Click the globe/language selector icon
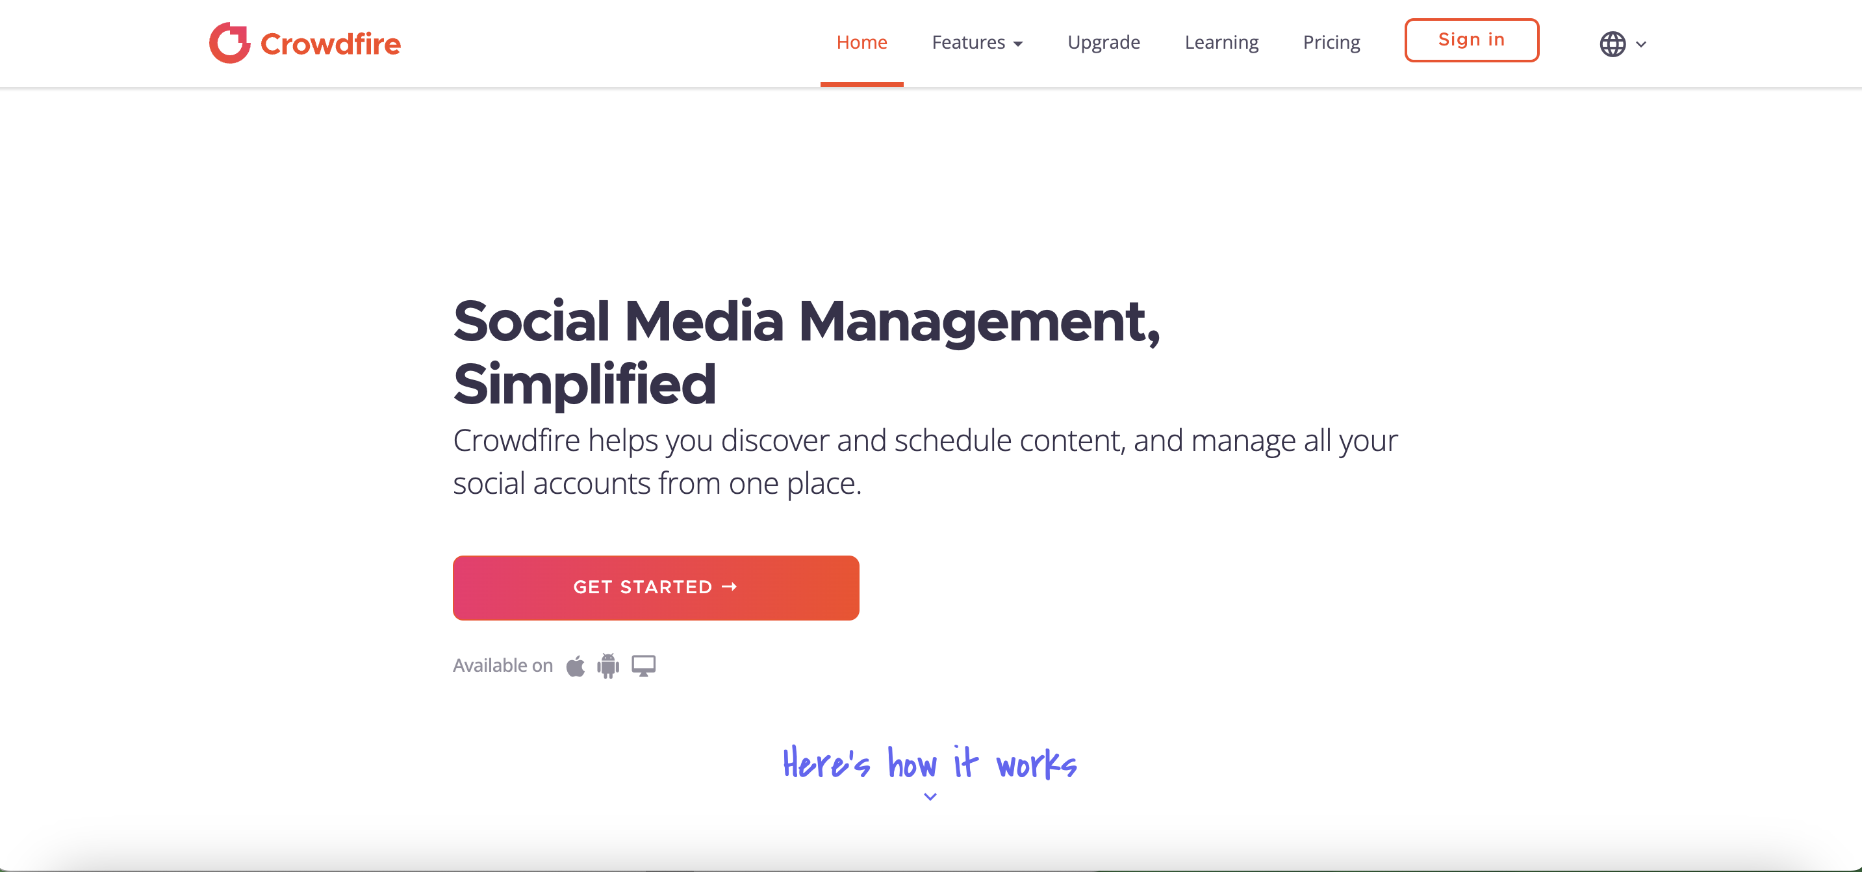1862x872 pixels. point(1611,43)
